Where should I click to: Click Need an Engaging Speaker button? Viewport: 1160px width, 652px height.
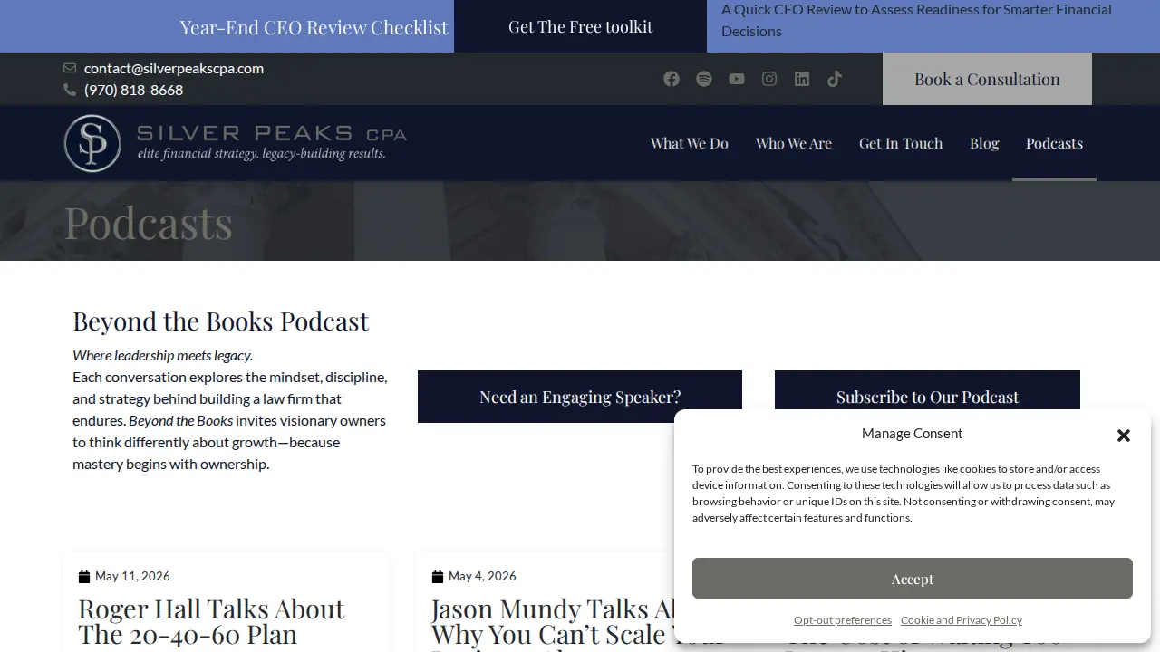pyautogui.click(x=580, y=397)
